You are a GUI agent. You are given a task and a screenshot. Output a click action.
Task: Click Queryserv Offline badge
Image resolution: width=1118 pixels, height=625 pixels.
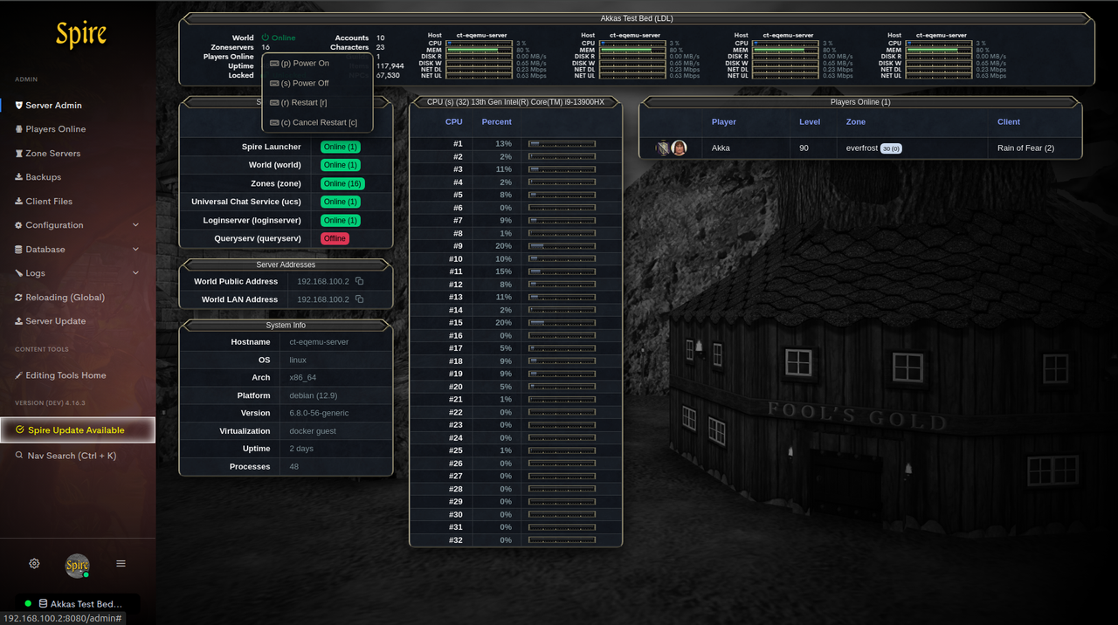[335, 238]
